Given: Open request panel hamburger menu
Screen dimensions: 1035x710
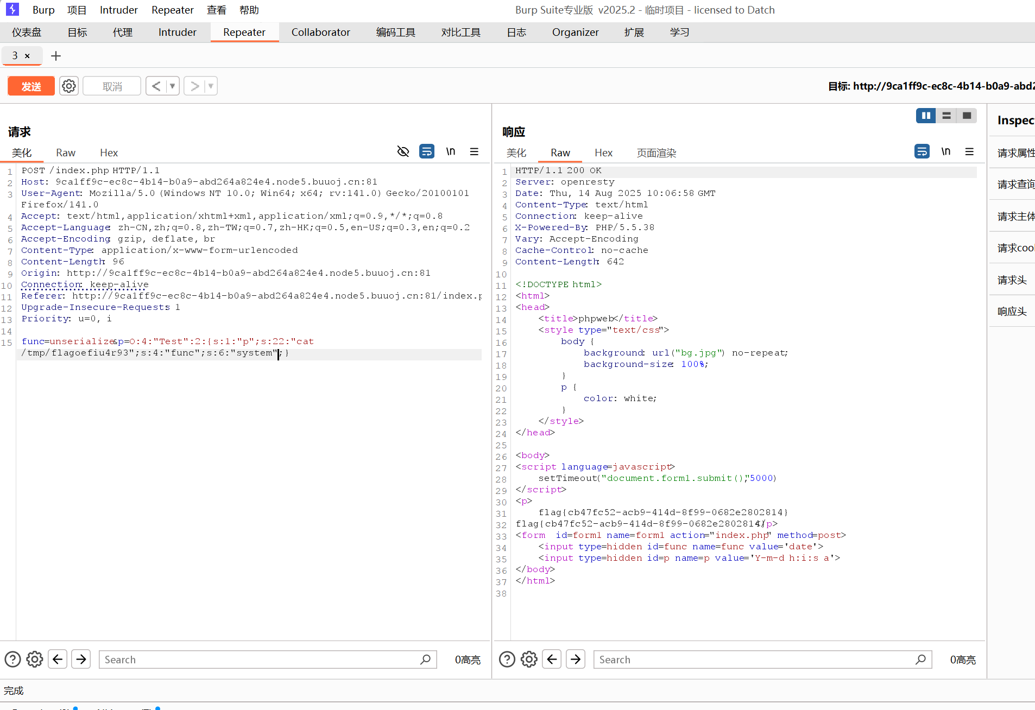Looking at the screenshot, I should 474,151.
